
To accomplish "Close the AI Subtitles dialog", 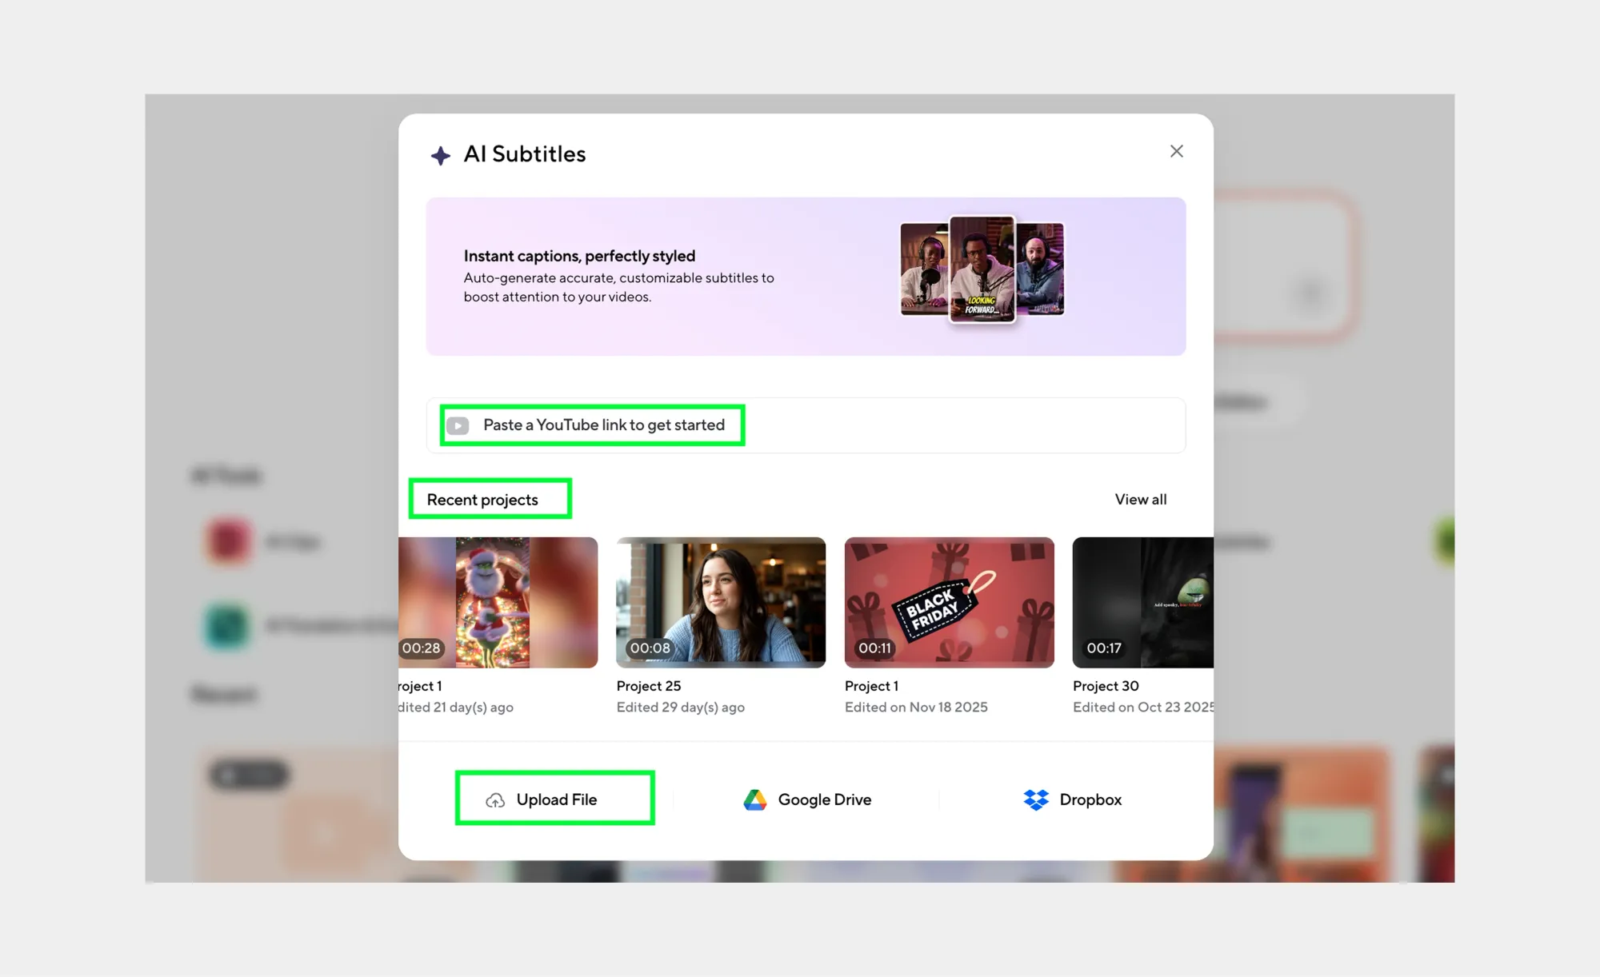I will [1176, 151].
